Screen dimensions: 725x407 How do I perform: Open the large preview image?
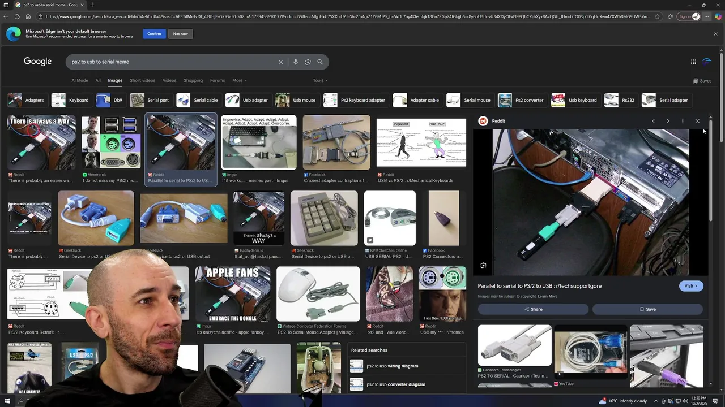point(590,202)
